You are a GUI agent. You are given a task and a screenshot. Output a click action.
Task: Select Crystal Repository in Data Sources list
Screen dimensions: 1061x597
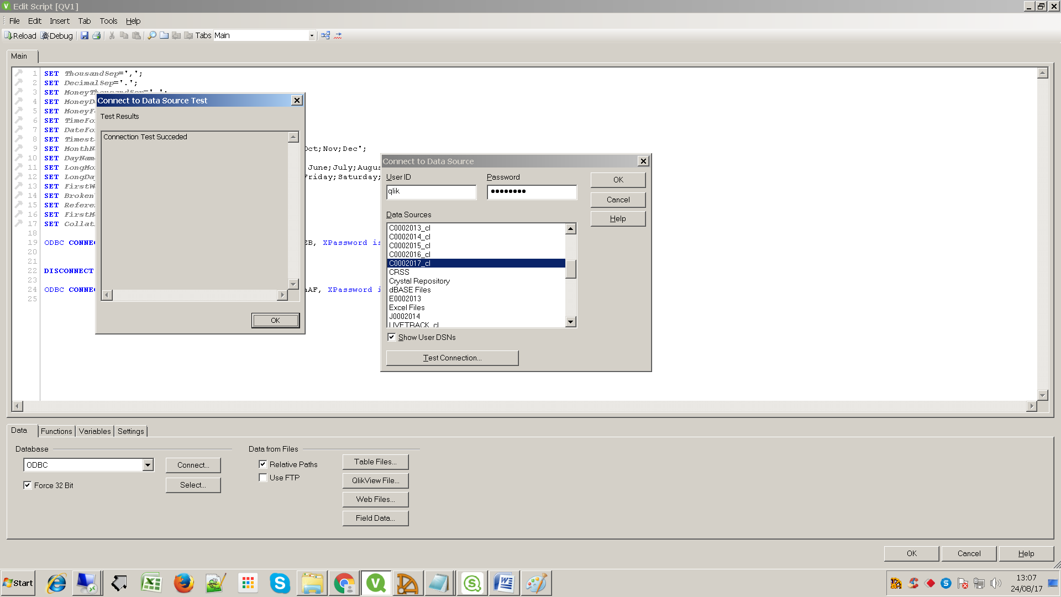click(x=476, y=281)
